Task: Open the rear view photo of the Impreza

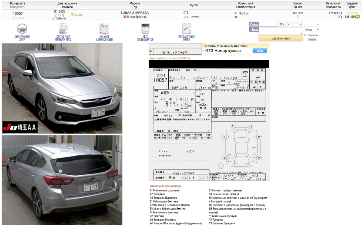Action: 62,180
